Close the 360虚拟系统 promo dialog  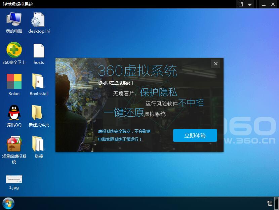coord(216,64)
